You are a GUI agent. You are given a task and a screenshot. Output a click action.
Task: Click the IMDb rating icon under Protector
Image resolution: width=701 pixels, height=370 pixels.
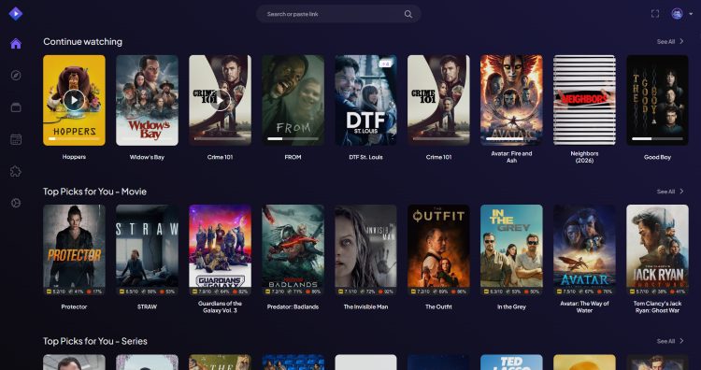coord(50,292)
